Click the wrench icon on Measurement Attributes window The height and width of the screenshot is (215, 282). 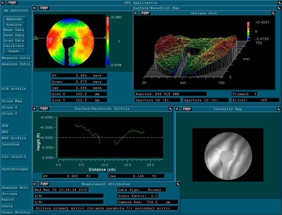click(x=176, y=183)
